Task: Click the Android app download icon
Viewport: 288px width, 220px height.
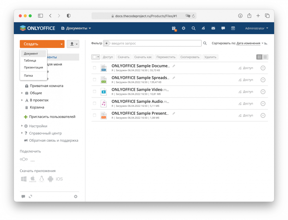Action: [x=50, y=179]
